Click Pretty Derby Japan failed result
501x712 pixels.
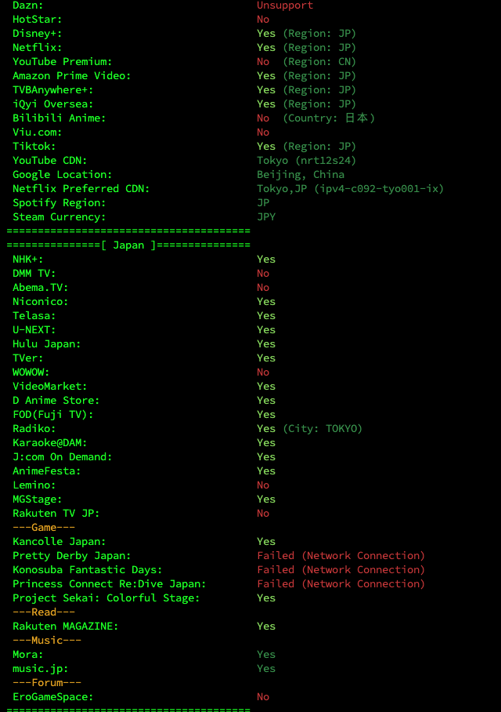341,556
